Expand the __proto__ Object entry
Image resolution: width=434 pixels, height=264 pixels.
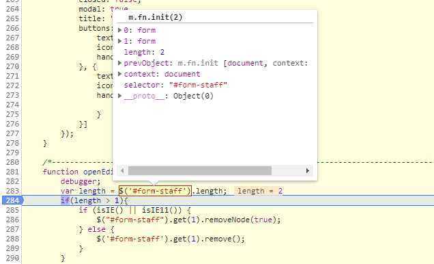120,96
